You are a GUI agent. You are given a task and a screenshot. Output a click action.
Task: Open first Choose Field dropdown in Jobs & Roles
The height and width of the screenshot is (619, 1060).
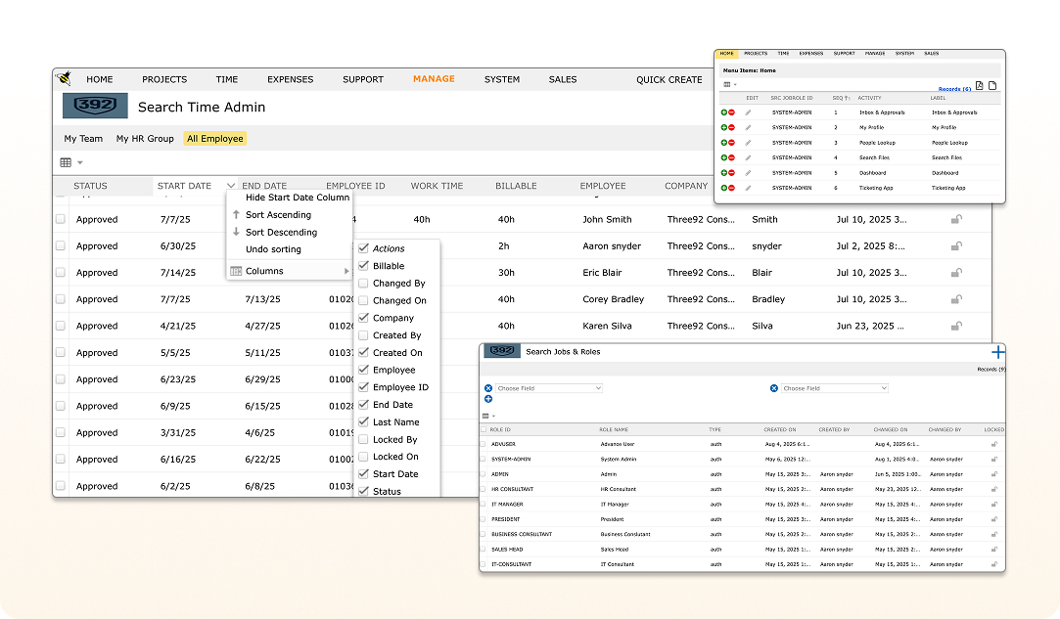(548, 388)
